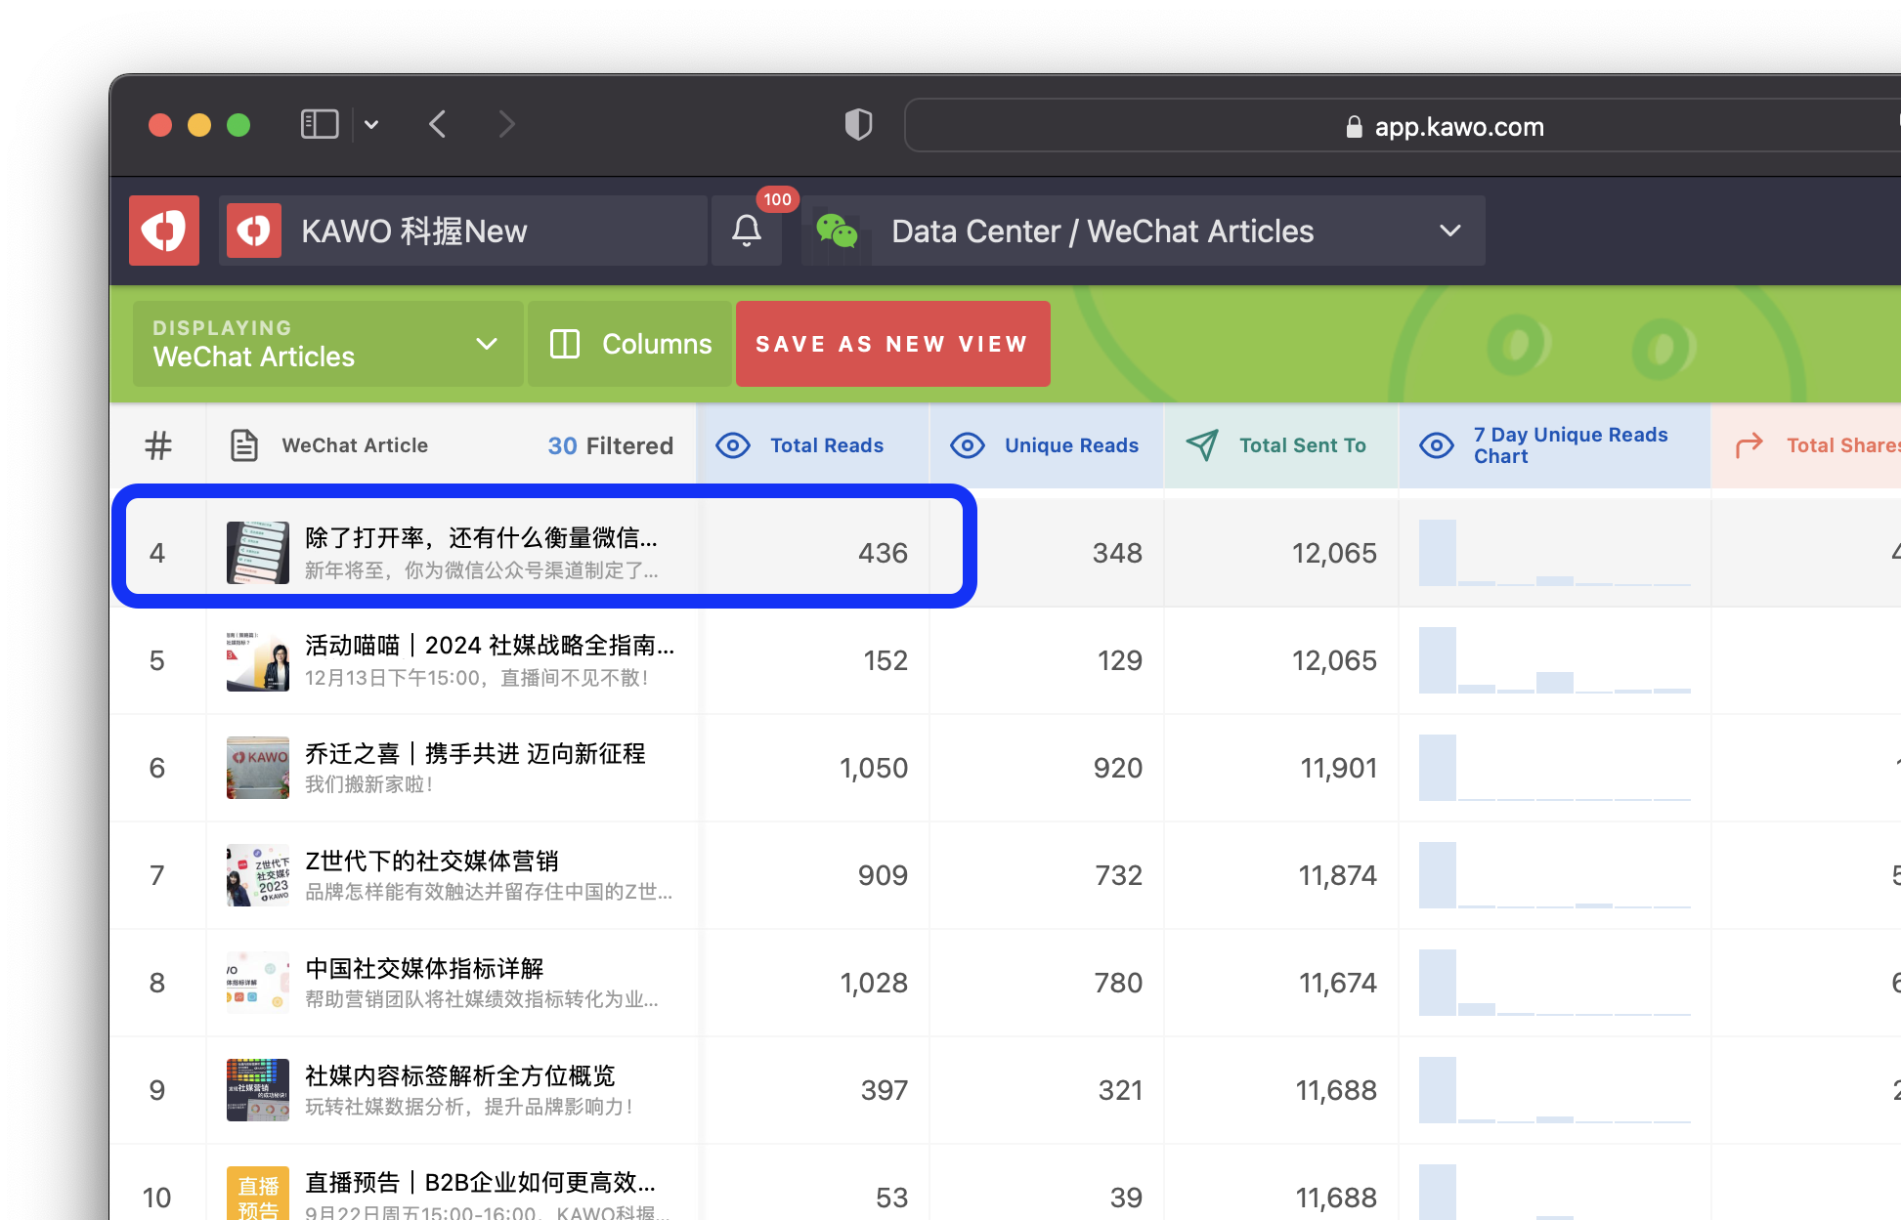Click the eye icon beside Unique Reads
This screenshot has width=1901, height=1220.
click(968, 445)
